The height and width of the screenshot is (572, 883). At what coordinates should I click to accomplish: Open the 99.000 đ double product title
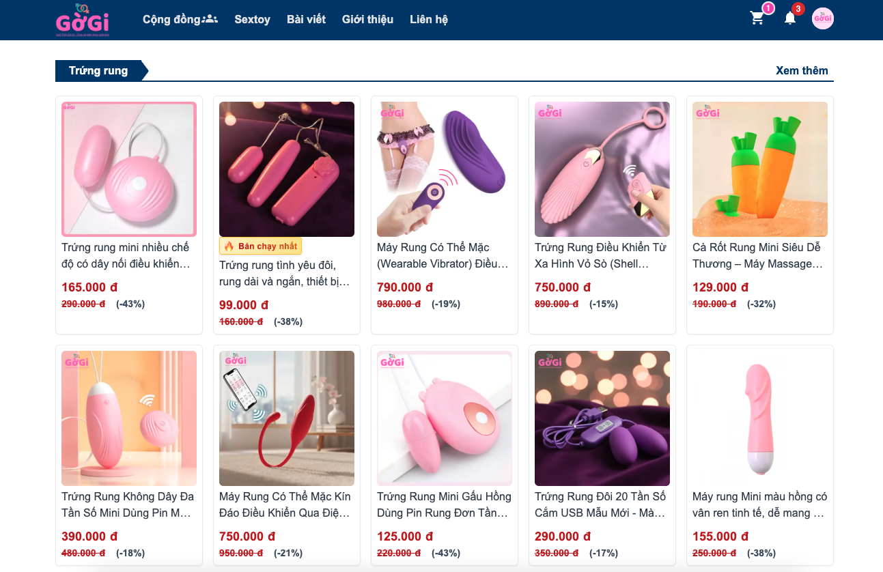pyautogui.click(x=284, y=273)
